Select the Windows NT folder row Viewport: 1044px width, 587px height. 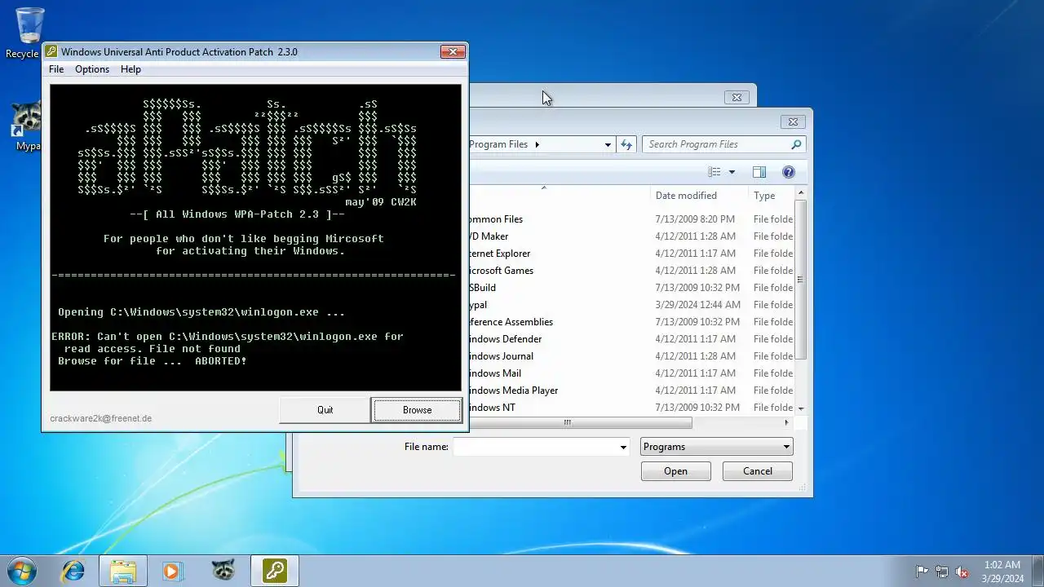630,408
